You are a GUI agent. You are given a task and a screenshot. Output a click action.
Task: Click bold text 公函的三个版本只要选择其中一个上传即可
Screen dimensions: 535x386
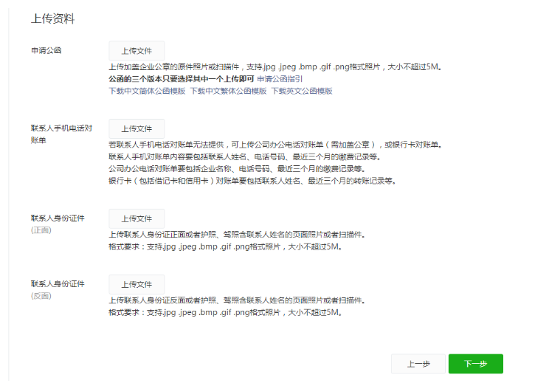pos(182,79)
